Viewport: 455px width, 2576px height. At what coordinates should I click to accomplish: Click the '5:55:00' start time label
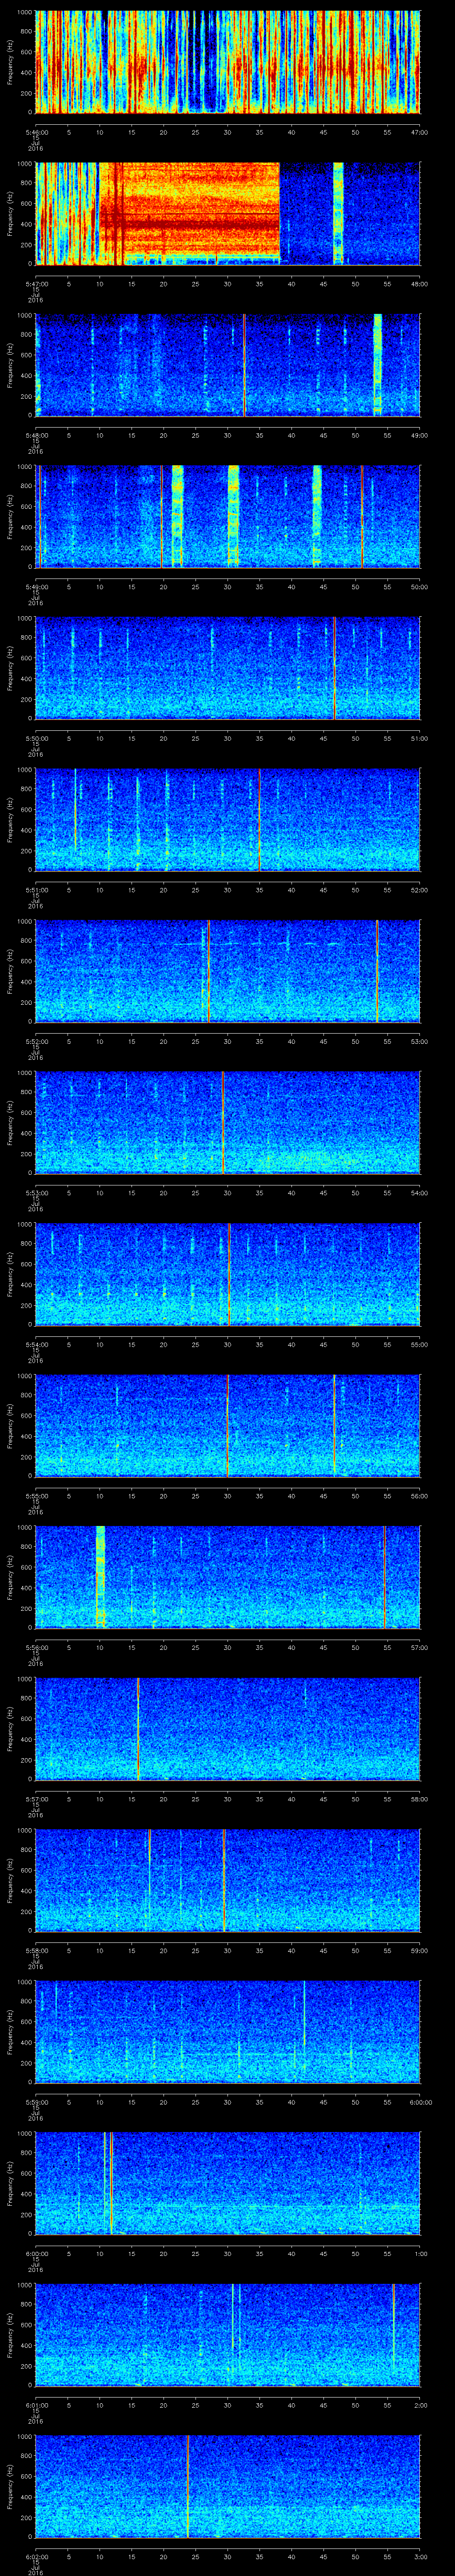(36, 1496)
